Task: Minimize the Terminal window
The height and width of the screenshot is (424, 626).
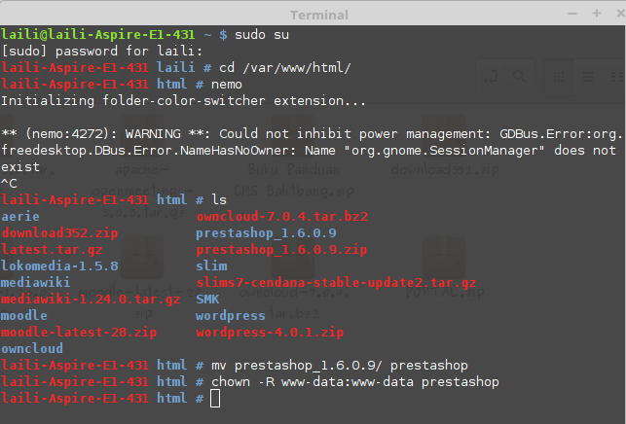Action: (x=572, y=14)
